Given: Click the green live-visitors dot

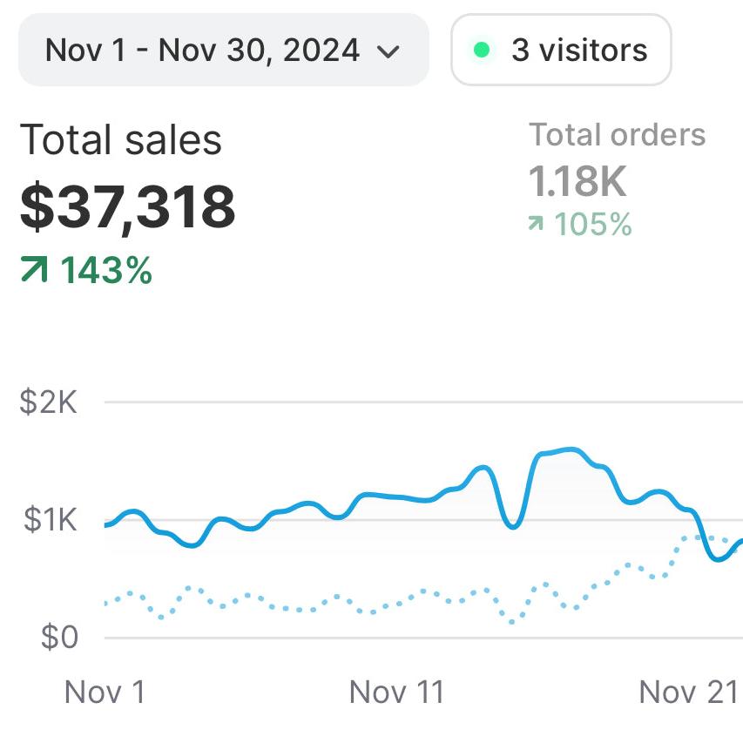Looking at the screenshot, I should click(481, 50).
